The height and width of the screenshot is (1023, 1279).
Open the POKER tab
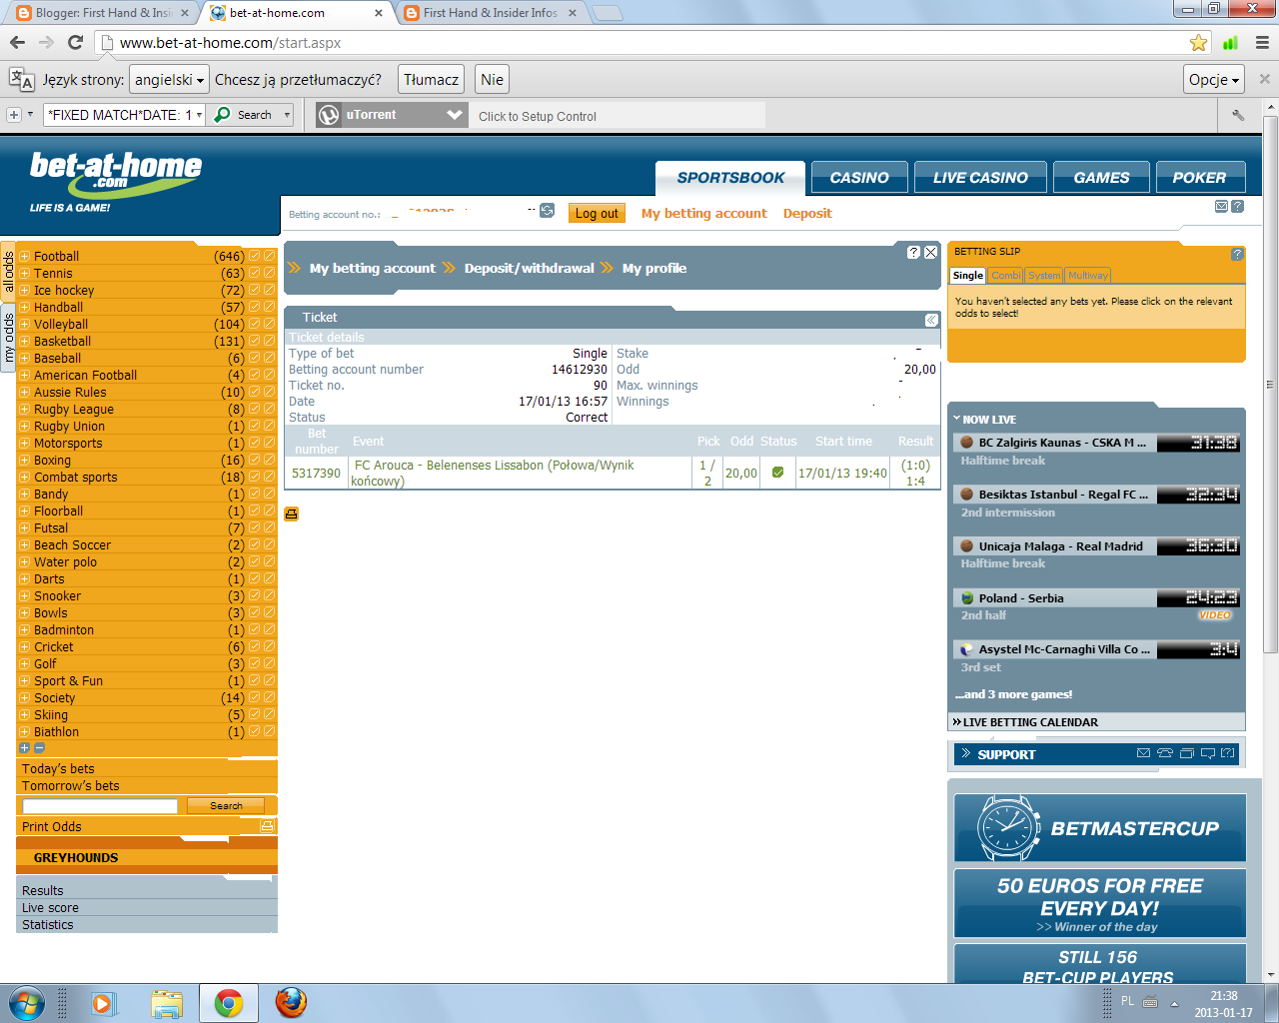click(x=1199, y=177)
